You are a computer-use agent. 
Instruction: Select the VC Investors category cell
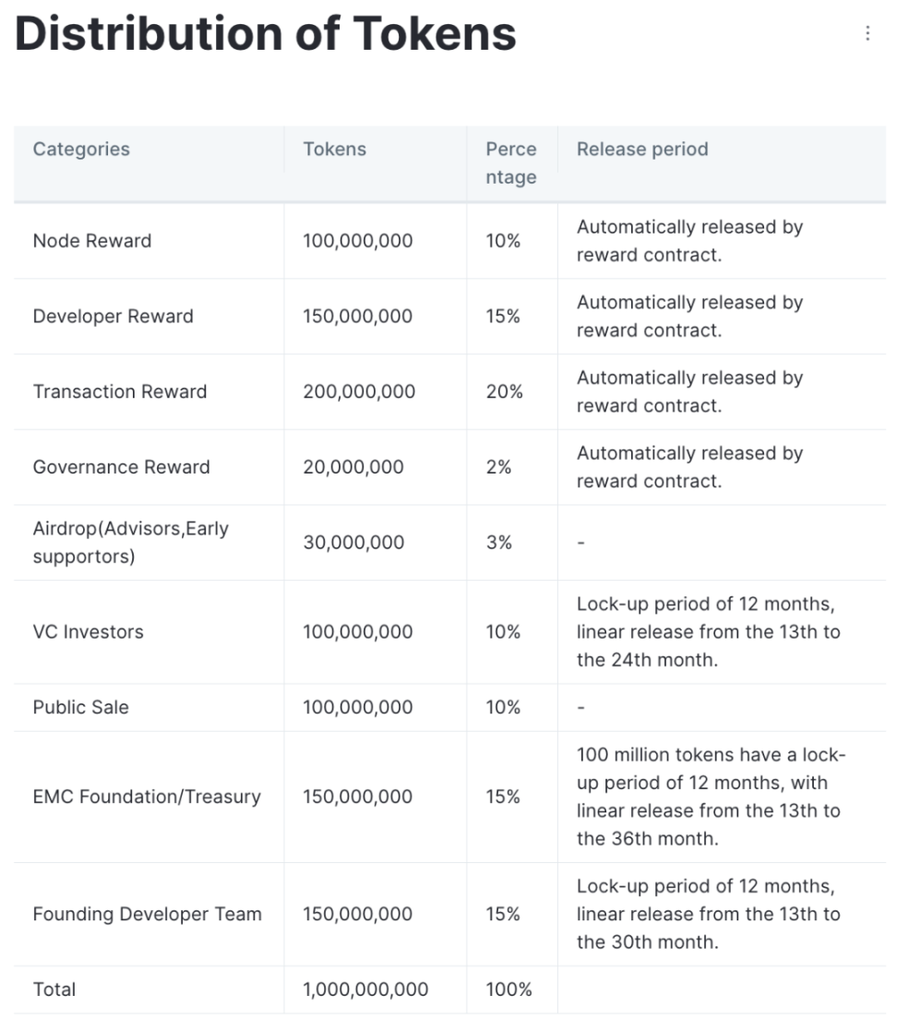pos(89,632)
